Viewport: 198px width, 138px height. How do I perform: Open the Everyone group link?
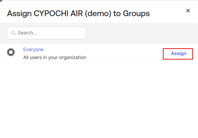33,50
